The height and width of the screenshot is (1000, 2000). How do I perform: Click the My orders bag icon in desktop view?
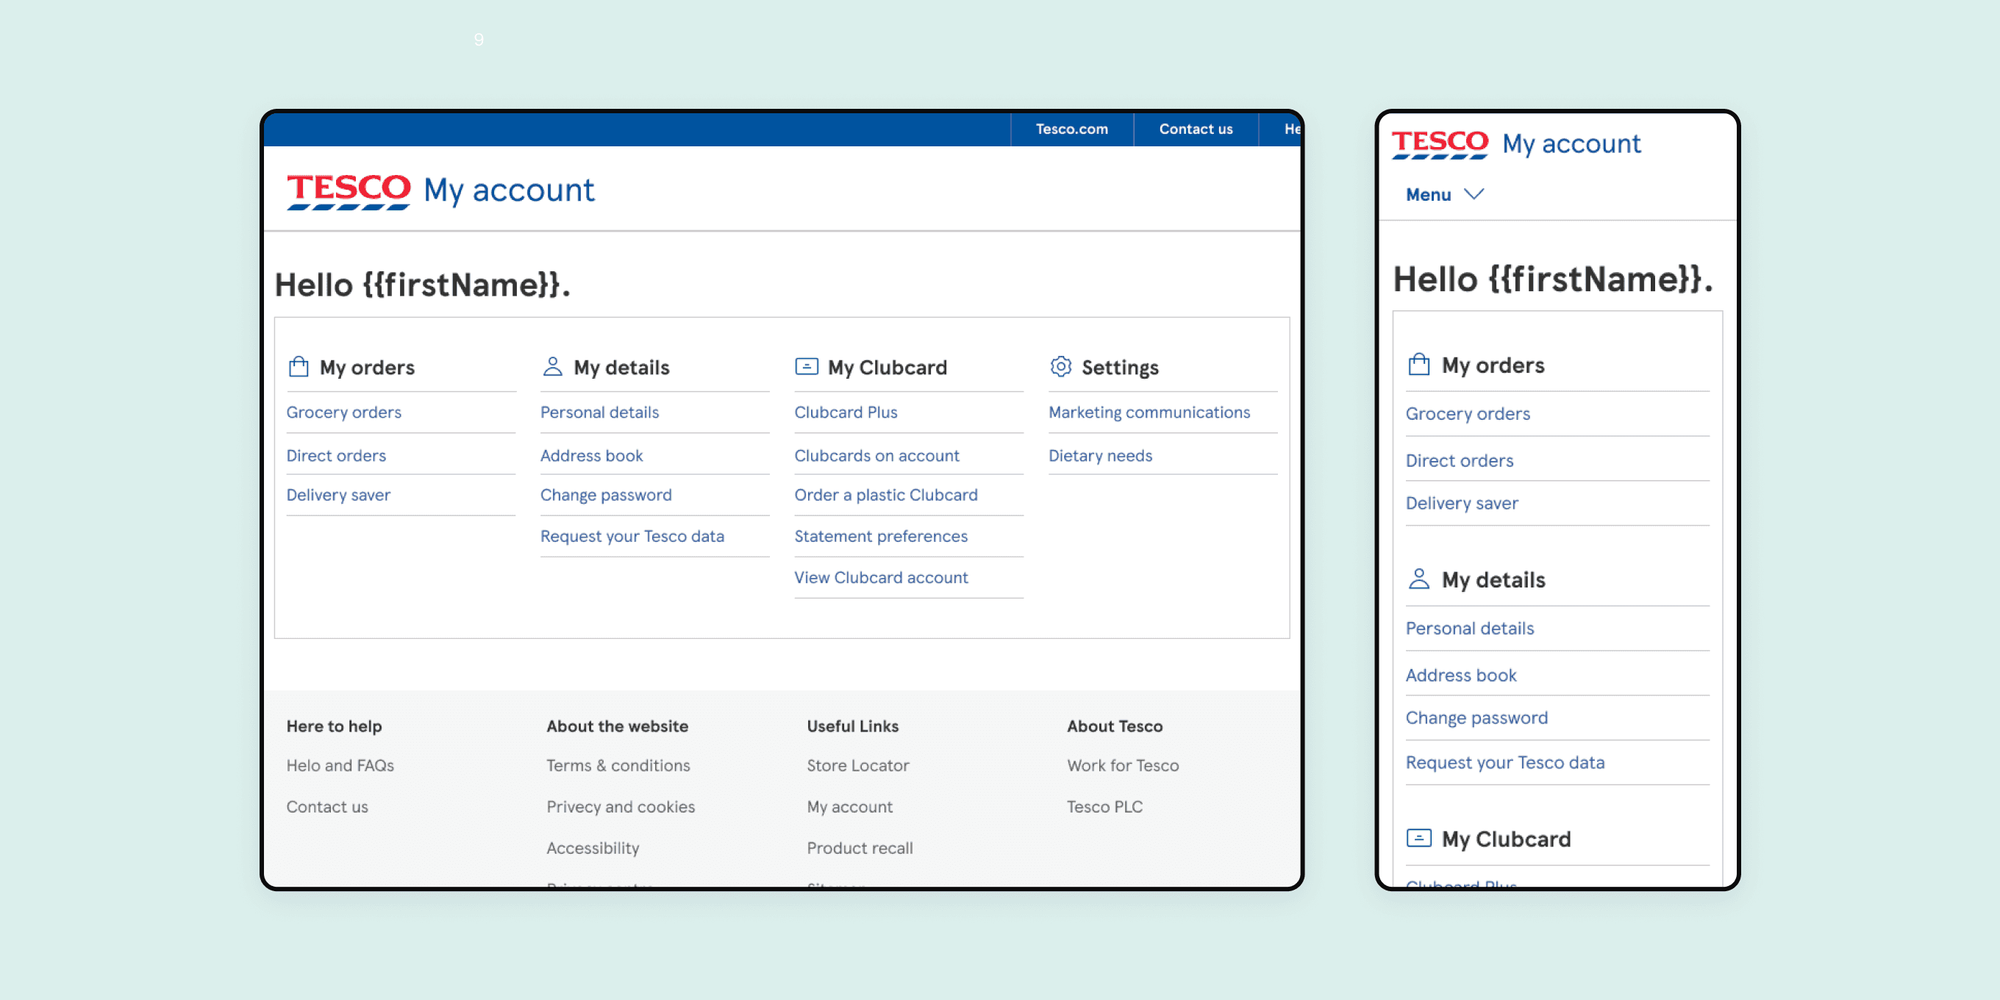click(298, 366)
